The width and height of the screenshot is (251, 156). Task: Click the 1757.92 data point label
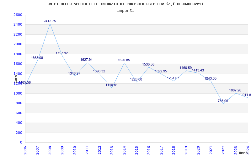pos(62,53)
